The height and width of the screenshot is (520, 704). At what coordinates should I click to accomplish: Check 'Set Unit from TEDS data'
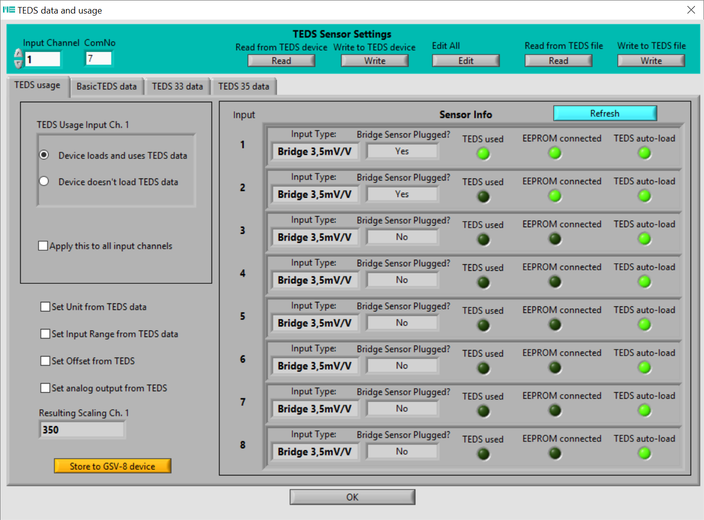(45, 307)
